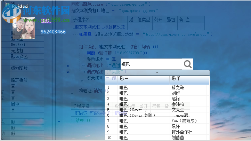Click the 网页_清除Cookie code line

[111, 4]
